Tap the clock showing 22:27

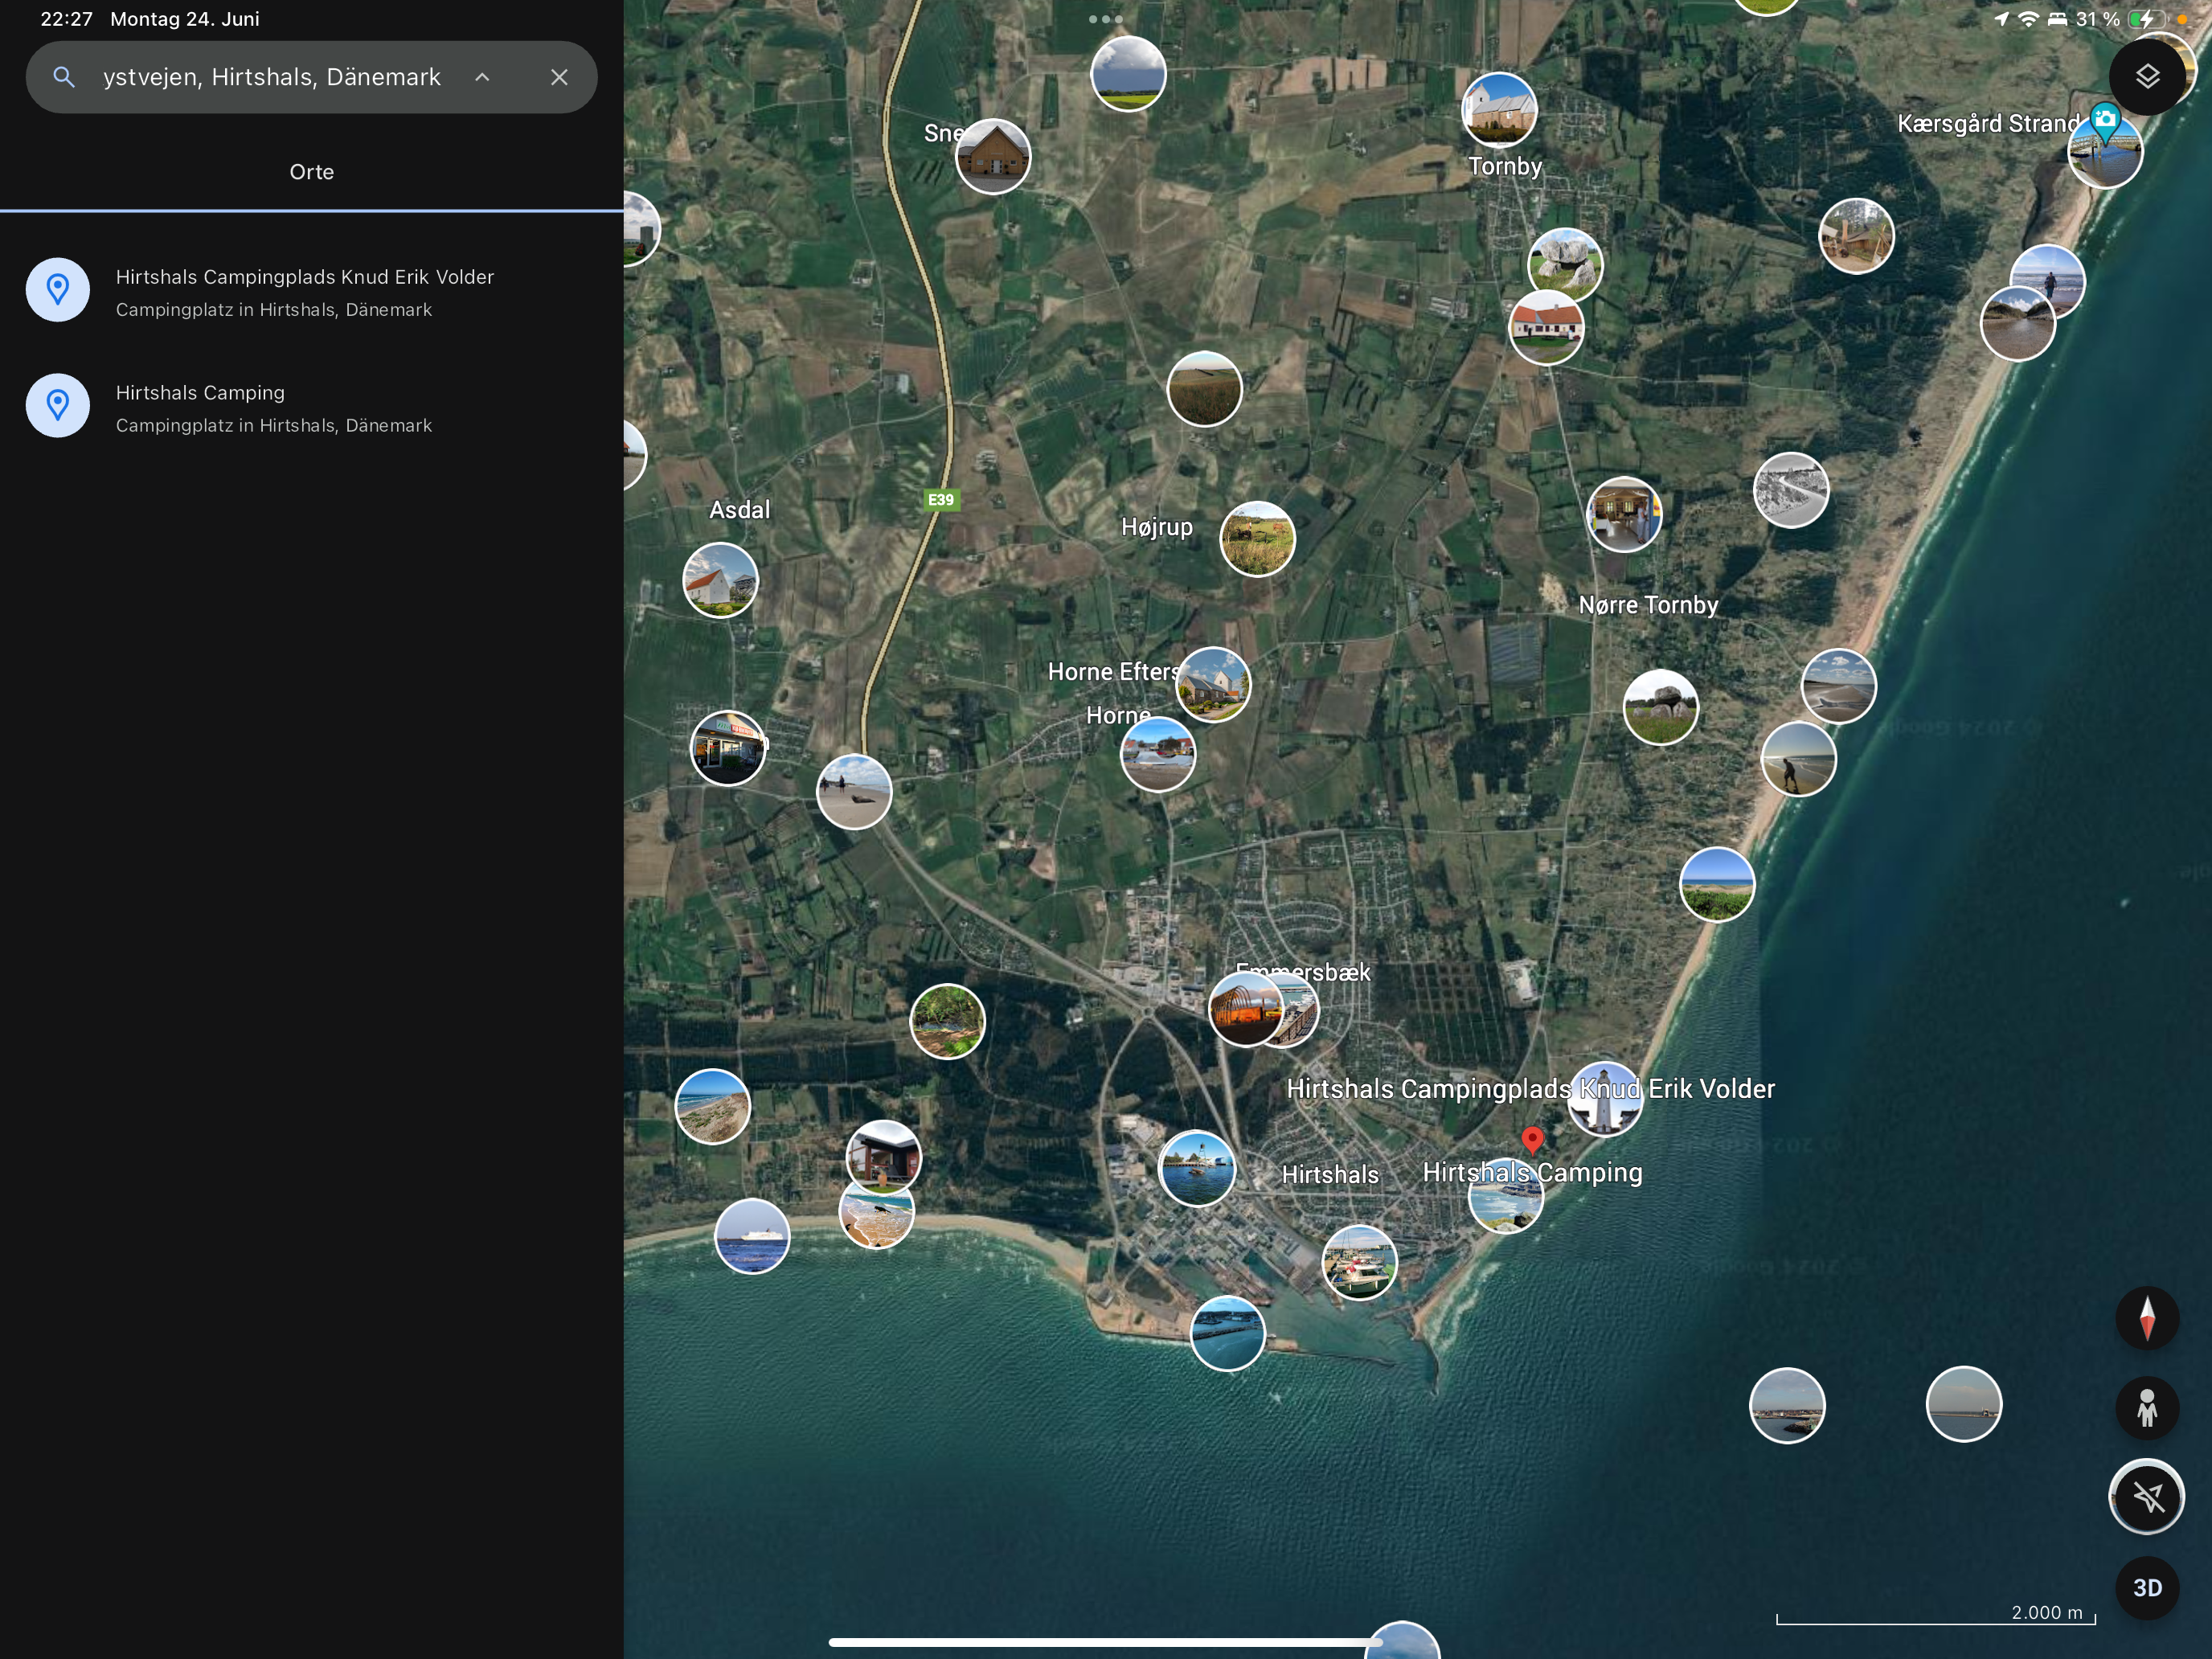[66, 19]
